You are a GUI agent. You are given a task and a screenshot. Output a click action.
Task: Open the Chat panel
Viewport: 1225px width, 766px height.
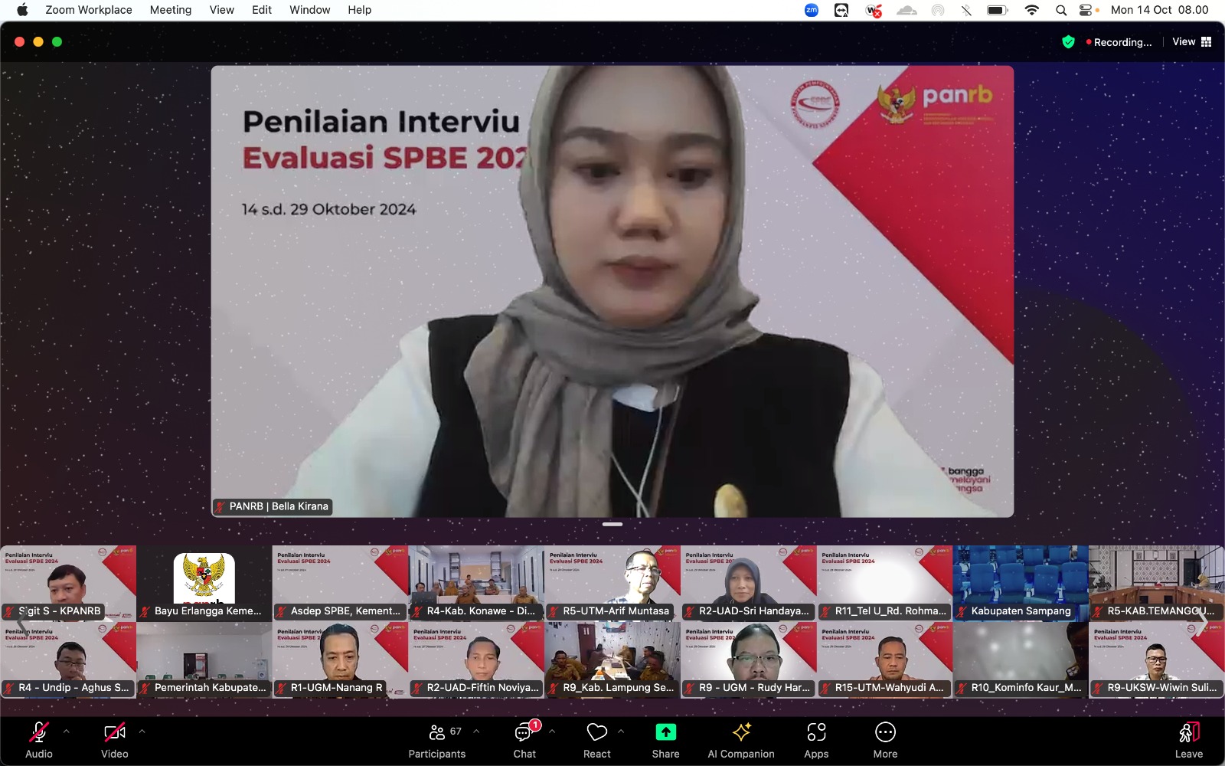(x=524, y=740)
